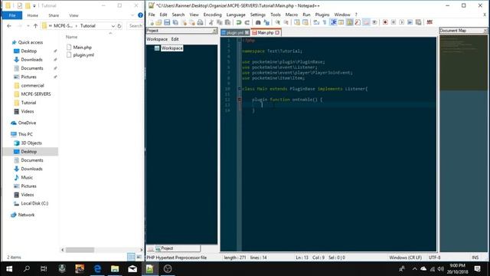Select the Workspace node in project tree
This screenshot has height=276, width=490.
171,48
